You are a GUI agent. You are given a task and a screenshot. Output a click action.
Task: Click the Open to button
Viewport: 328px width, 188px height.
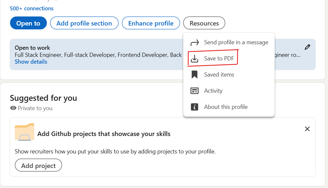point(28,23)
